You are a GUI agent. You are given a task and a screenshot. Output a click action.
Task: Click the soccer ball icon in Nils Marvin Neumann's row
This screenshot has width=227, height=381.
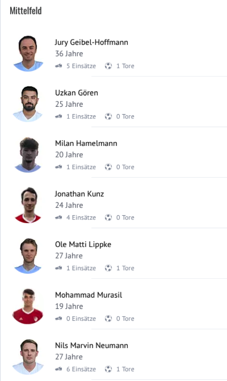click(109, 369)
